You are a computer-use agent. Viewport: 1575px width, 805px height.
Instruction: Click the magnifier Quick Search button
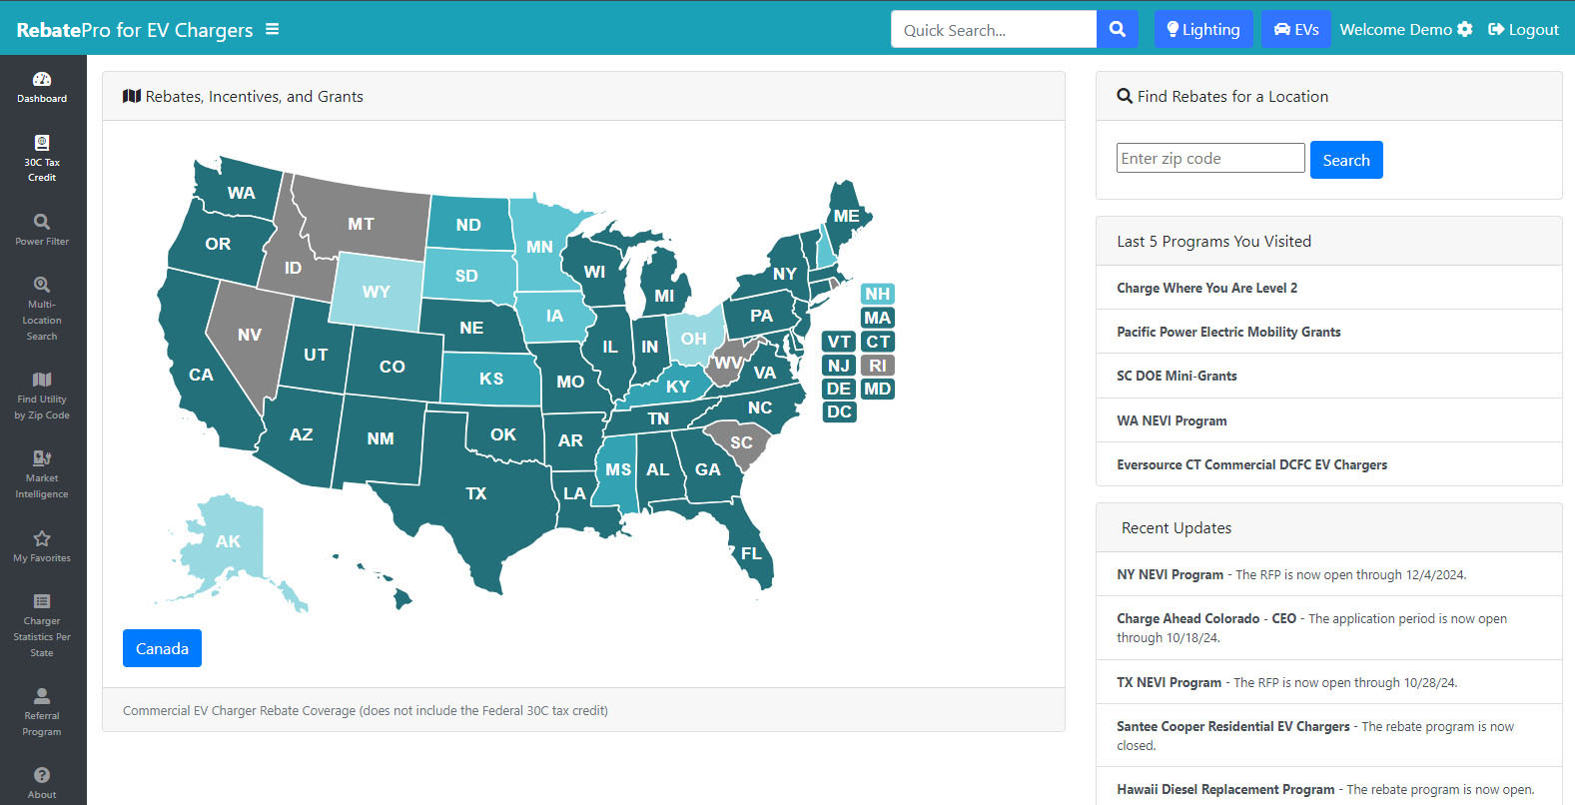(x=1118, y=29)
